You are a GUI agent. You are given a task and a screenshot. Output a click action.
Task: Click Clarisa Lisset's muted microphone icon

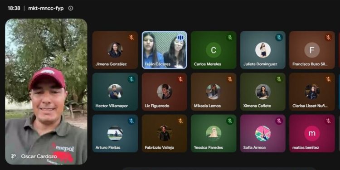tap(328, 79)
